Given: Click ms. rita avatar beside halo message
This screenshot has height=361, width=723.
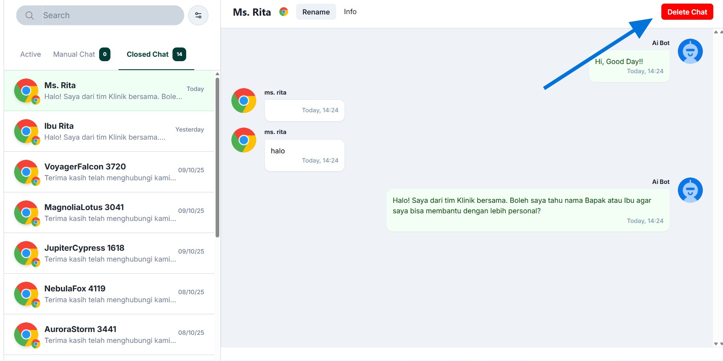Looking at the screenshot, I should pos(244,140).
